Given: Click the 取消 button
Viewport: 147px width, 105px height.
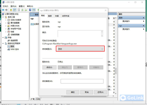Looking at the screenshot, I should pyautogui.click(x=87, y=92).
